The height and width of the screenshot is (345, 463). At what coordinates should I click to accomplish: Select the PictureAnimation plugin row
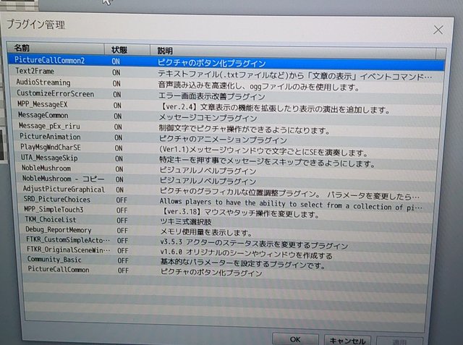pos(226,138)
